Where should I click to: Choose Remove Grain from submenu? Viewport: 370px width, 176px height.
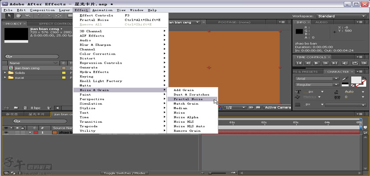point(192,131)
